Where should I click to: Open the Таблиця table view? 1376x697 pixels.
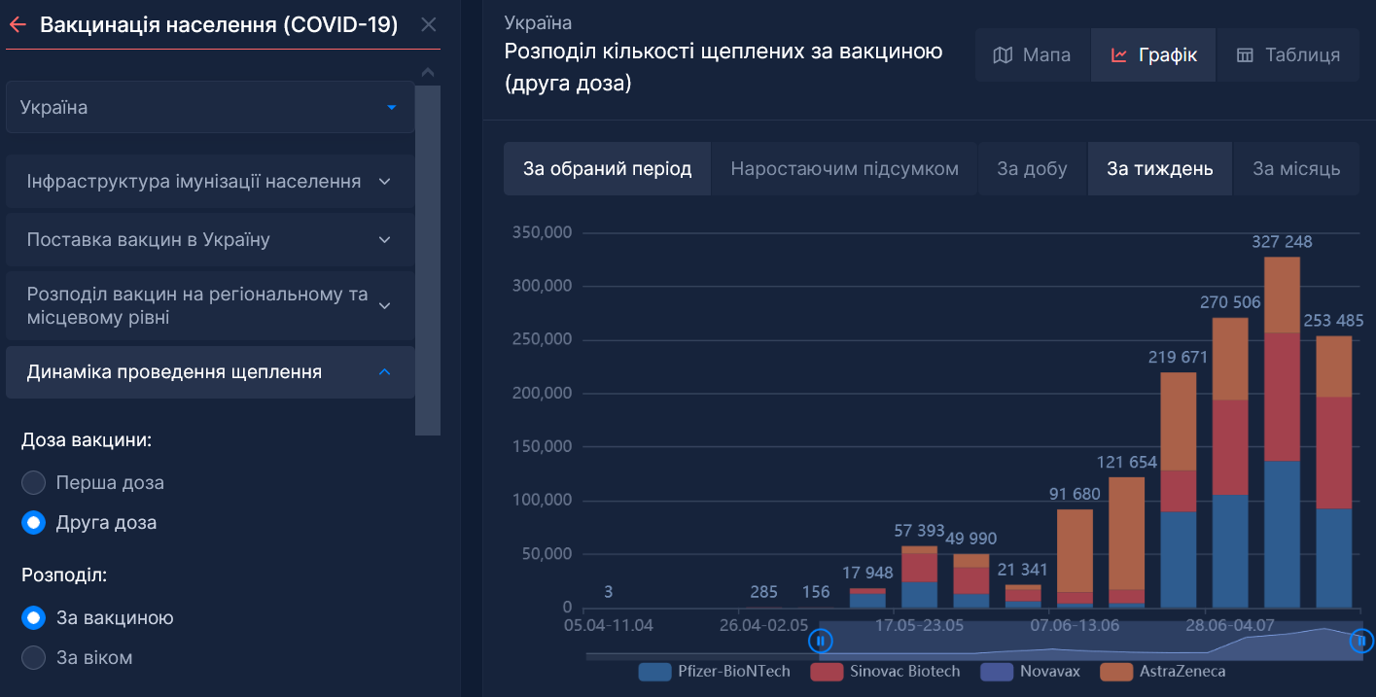click(1288, 55)
